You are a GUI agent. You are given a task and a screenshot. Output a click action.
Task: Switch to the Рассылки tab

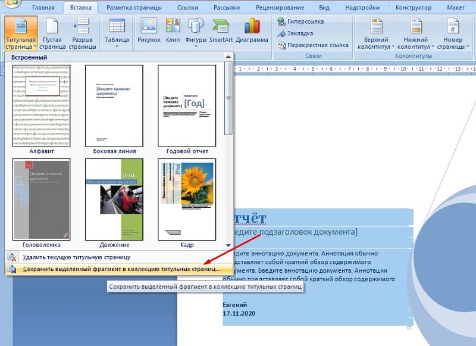[x=227, y=8]
